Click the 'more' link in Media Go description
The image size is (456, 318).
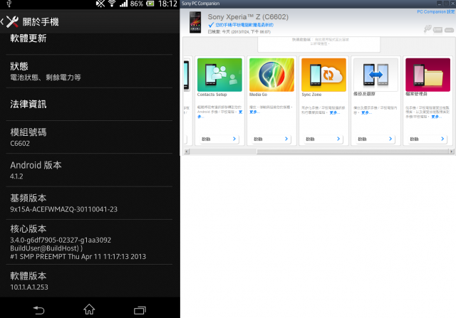(254, 112)
